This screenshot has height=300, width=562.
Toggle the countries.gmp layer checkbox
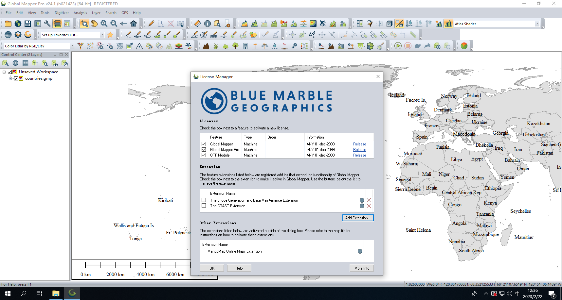[x=16, y=78]
